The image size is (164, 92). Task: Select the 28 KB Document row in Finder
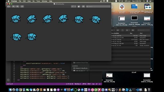(x=131, y=38)
